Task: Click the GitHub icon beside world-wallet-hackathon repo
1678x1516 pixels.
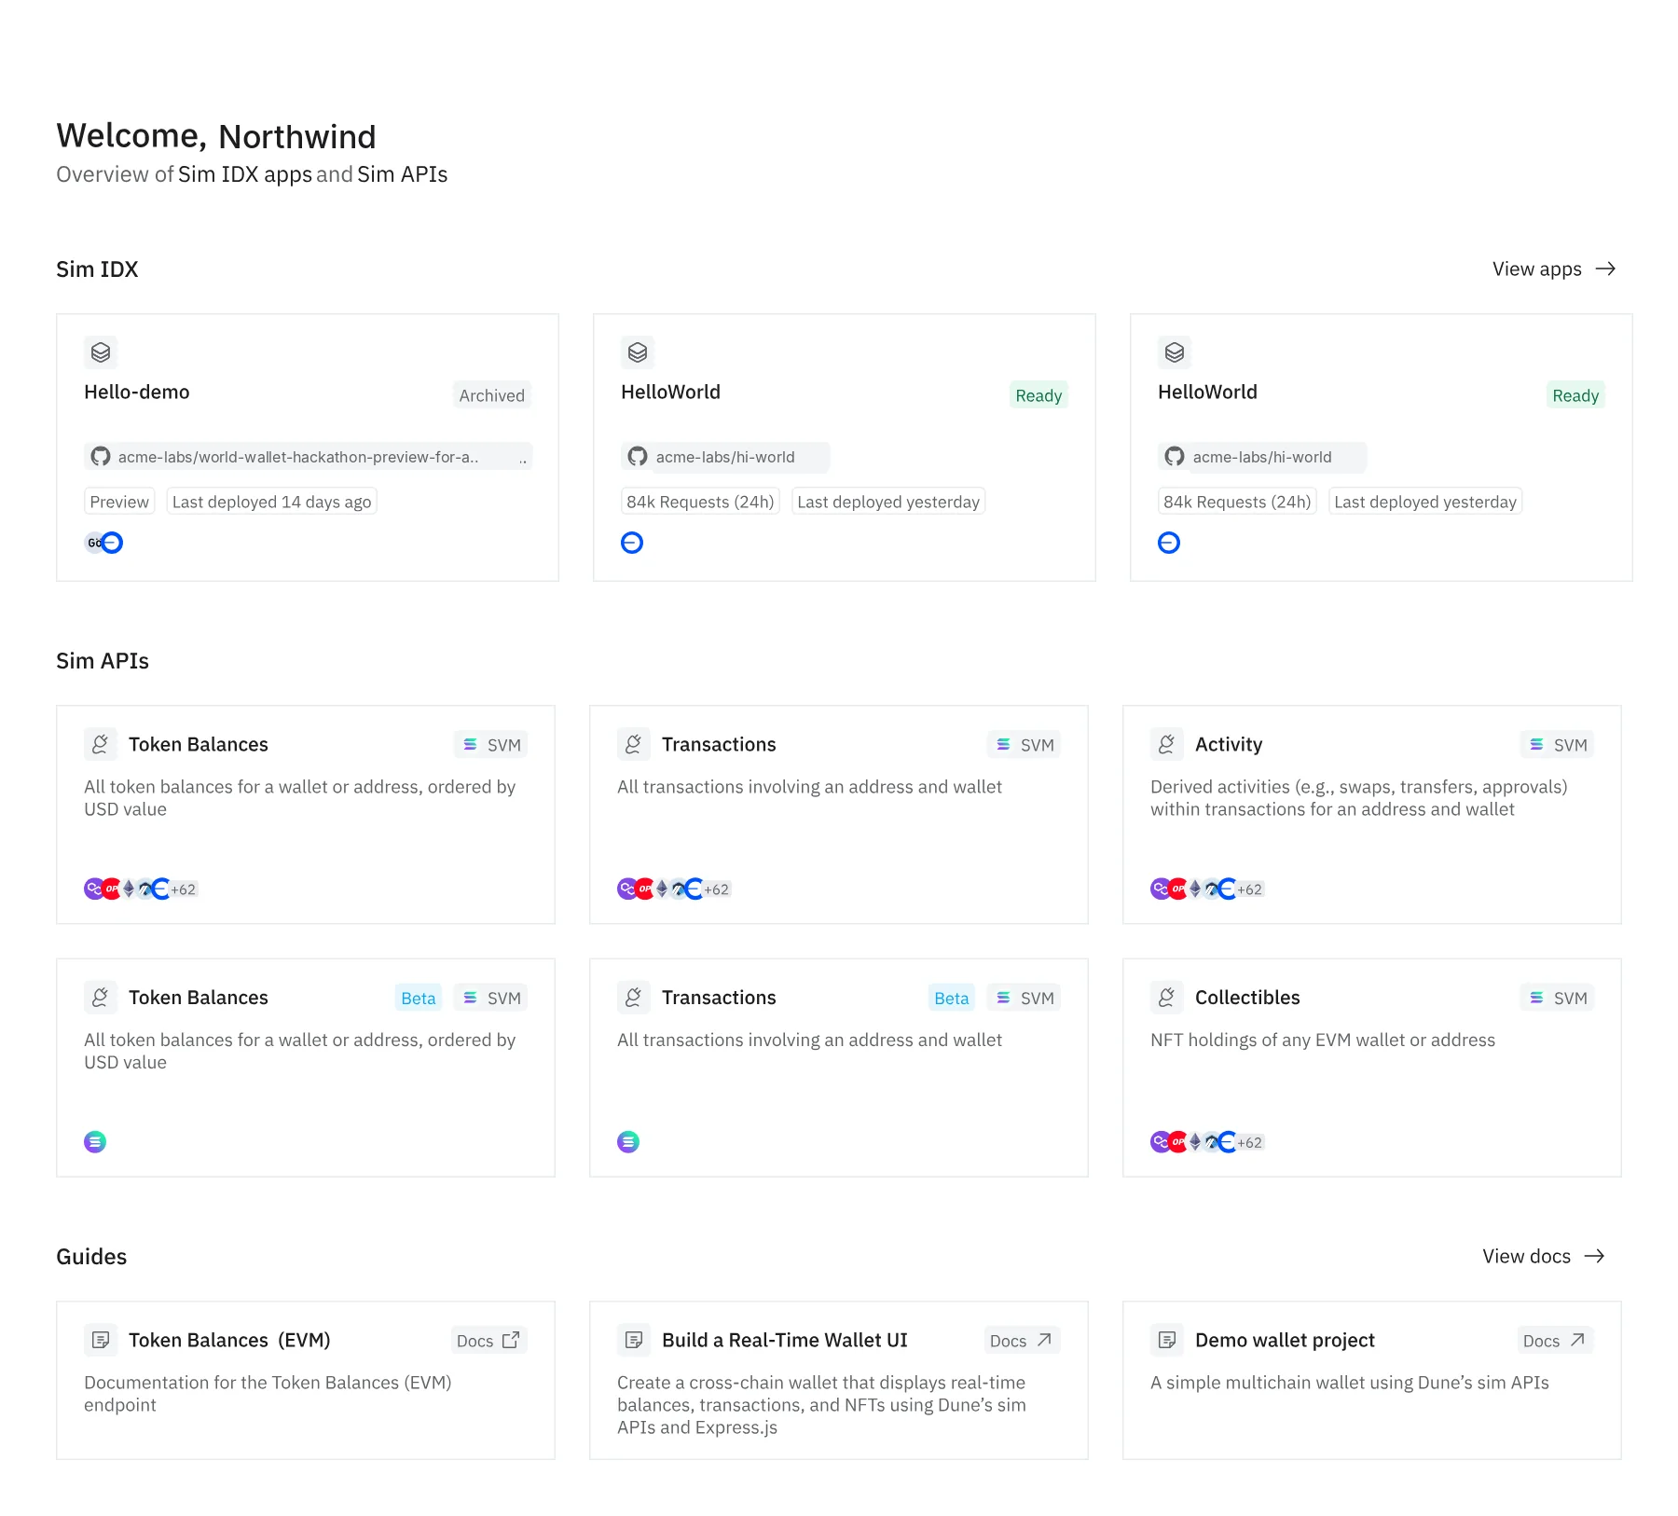Action: [101, 457]
